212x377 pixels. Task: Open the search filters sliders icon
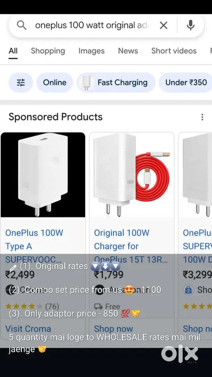[x=21, y=83]
